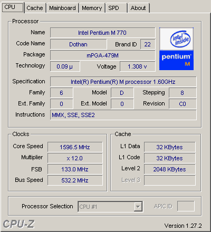Click the APIC ID field
Image resolution: width=211 pixels, height=232 pixels.
click(186, 206)
